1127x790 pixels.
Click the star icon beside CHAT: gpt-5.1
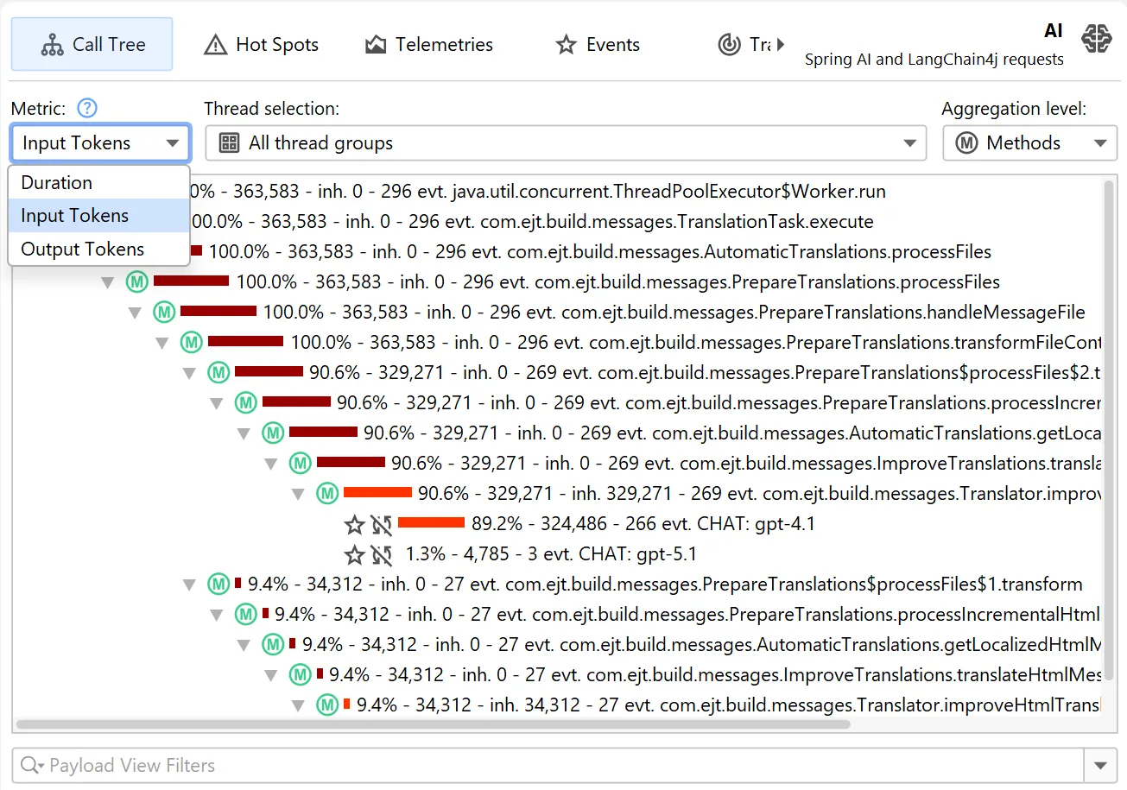[354, 554]
